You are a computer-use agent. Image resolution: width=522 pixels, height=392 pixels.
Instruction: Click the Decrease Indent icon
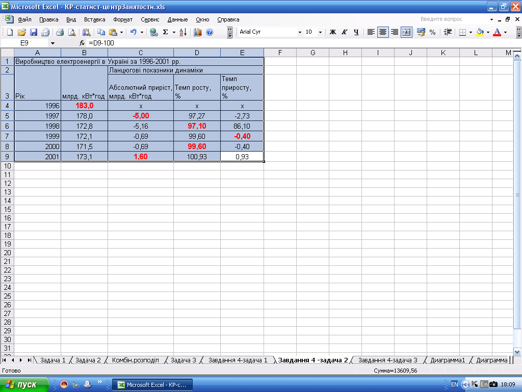448,32
